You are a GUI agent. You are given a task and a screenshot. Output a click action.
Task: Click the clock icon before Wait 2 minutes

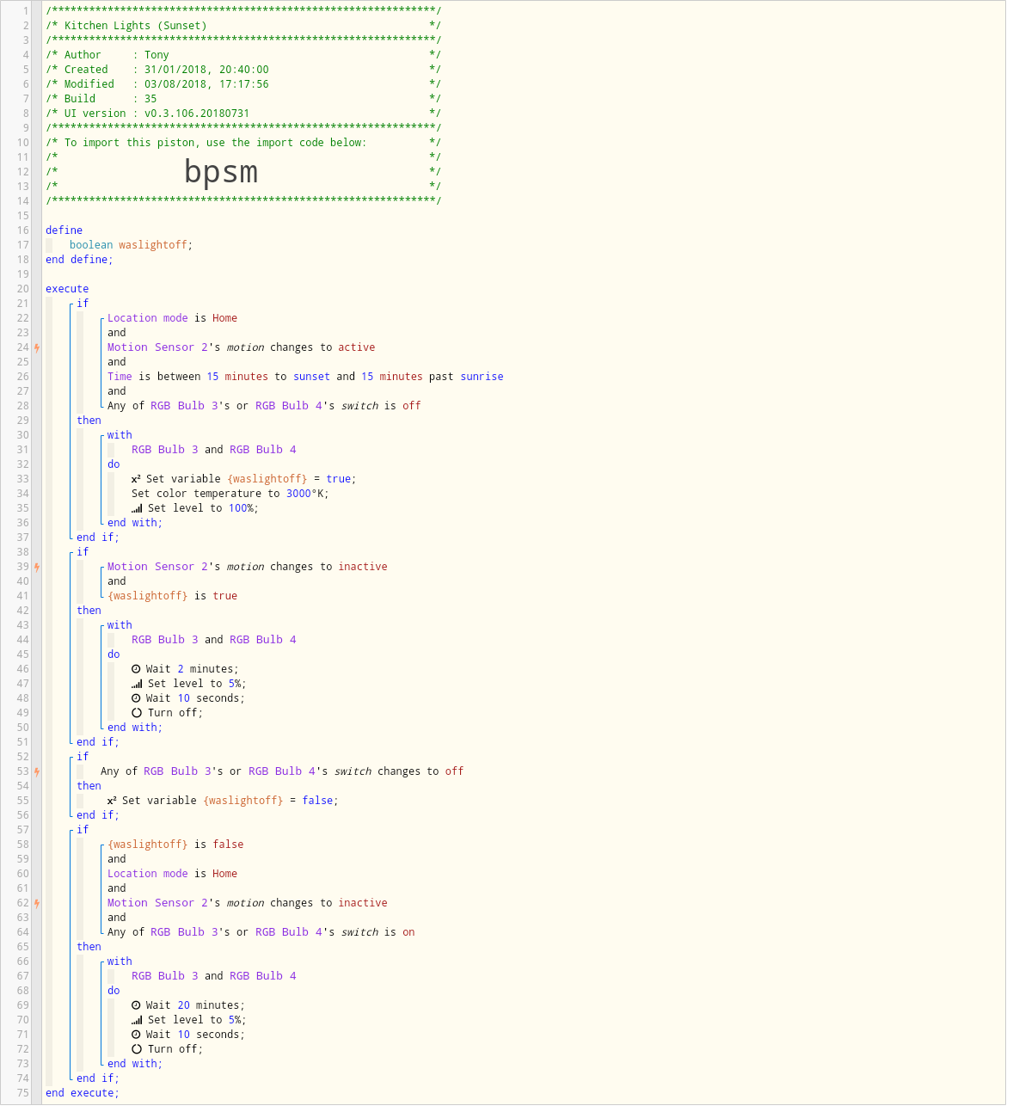point(136,669)
